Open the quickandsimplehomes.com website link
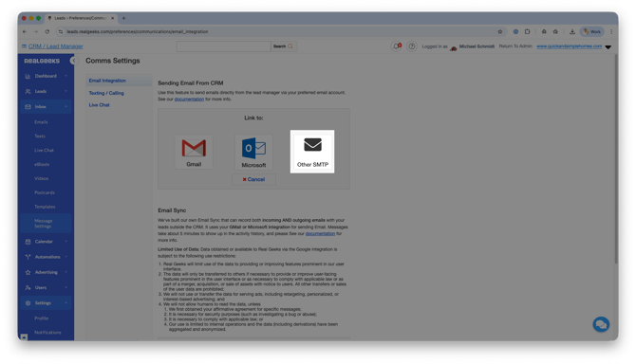The image size is (636, 364). [x=569, y=46]
